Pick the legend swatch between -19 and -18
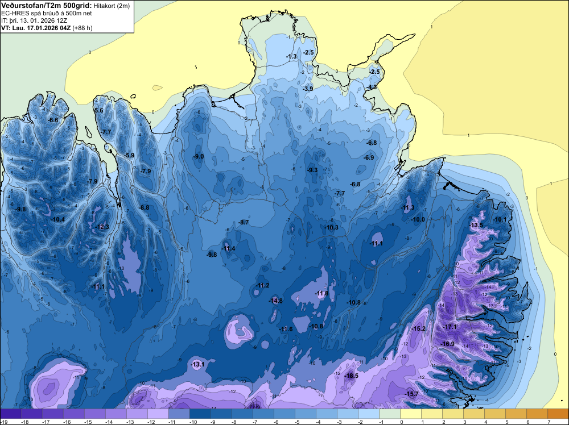The height and width of the screenshot is (425, 569). [10, 414]
